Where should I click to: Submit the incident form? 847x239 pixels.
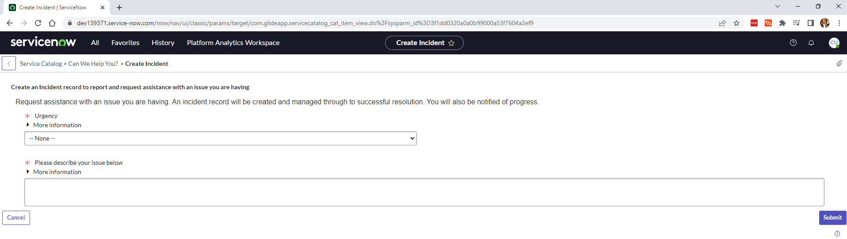tap(832, 217)
